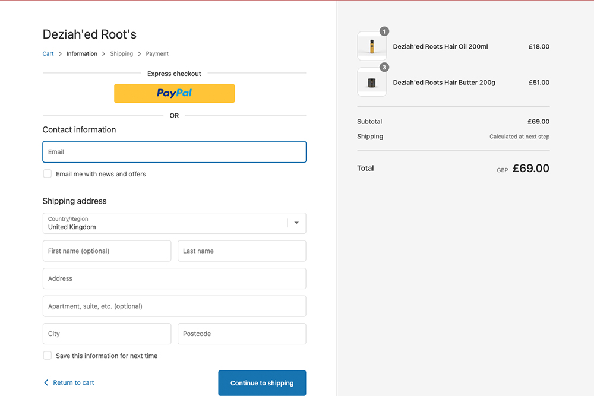Select the Information breadcrumb step
The height and width of the screenshot is (396, 594).
pyautogui.click(x=82, y=54)
